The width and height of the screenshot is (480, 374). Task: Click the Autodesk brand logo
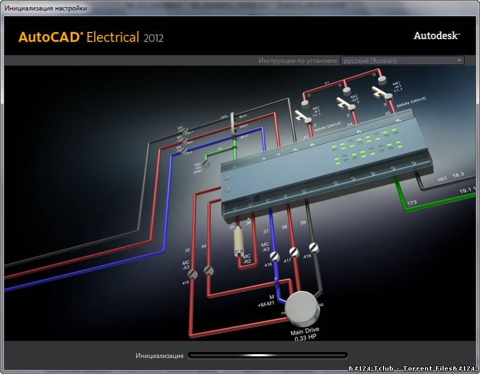(x=436, y=35)
